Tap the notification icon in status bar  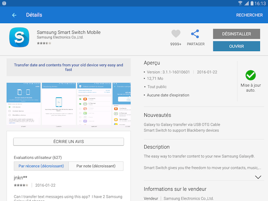4,3
